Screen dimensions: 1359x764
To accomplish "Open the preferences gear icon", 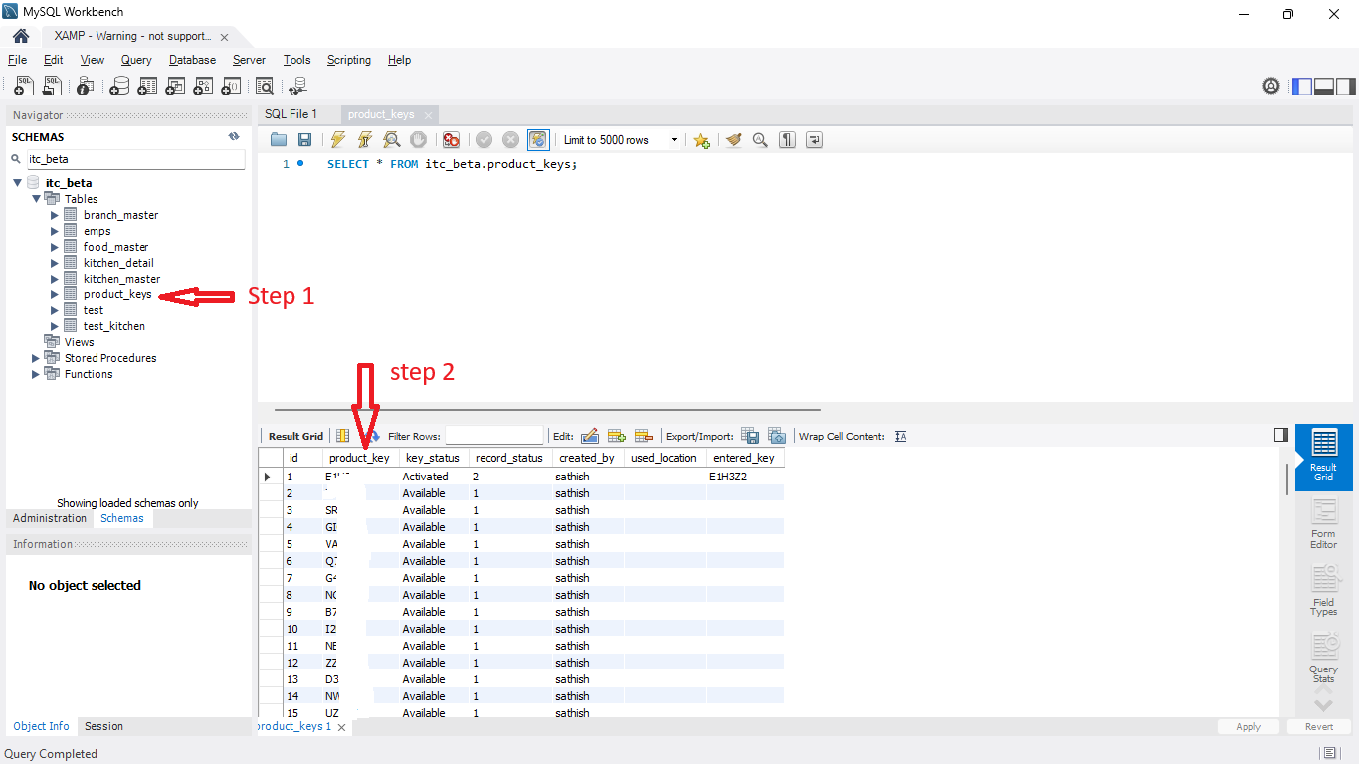I will (x=1271, y=86).
